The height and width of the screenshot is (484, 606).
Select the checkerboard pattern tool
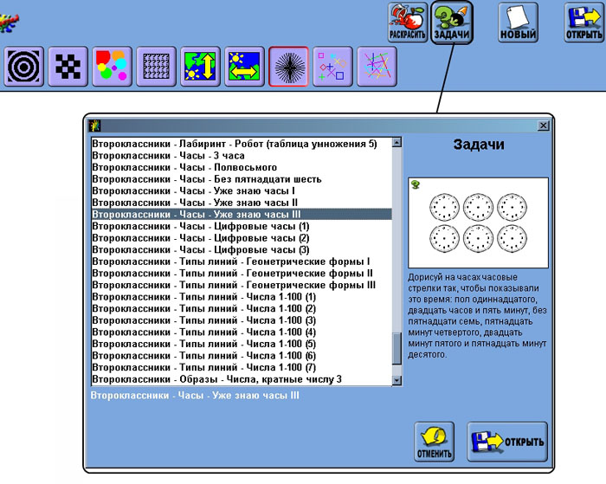click(69, 67)
